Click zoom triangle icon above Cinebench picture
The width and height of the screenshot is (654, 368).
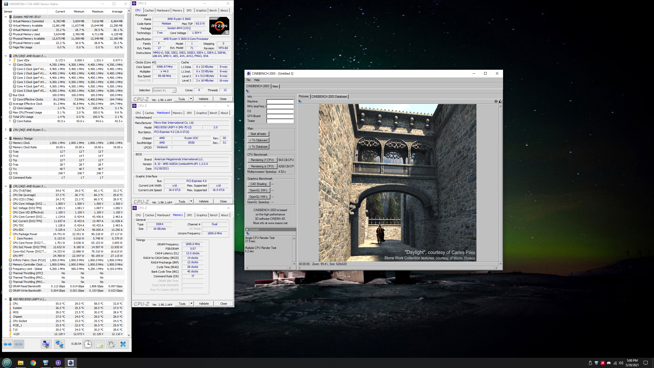[500, 101]
